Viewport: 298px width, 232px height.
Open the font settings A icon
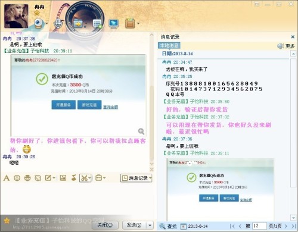pos(7,178)
